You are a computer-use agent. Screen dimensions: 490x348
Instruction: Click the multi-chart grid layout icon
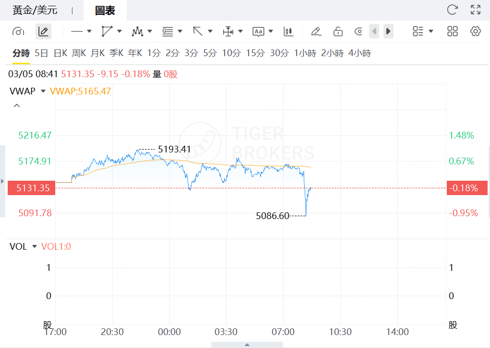point(453,32)
